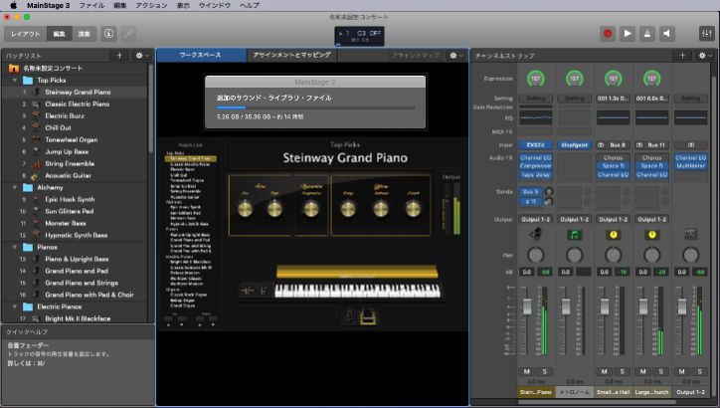Click the yellow aux icon on Large church strip
The height and width of the screenshot is (408, 720).
(x=651, y=235)
